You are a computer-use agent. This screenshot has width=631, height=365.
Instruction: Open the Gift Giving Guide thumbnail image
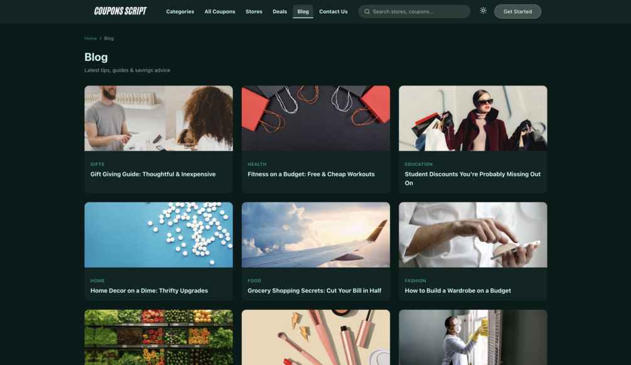pyautogui.click(x=159, y=118)
